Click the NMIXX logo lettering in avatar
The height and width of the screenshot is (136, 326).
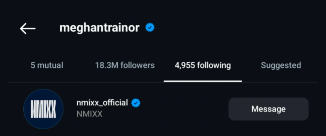[43, 109]
